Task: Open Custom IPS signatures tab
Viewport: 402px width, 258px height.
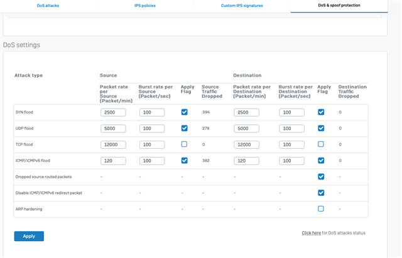Action: pyautogui.click(x=242, y=6)
